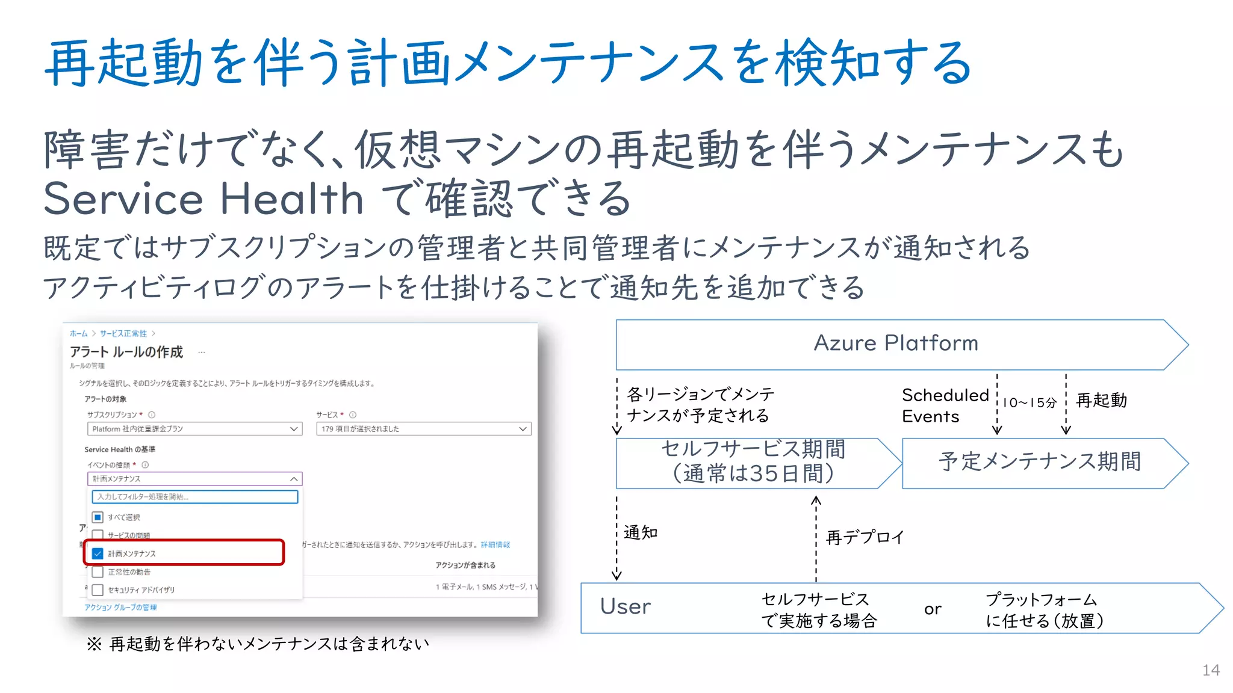Click the サービス正常性 breadcrumb link
Viewport: 1233px width, 693px height.
[x=123, y=333]
